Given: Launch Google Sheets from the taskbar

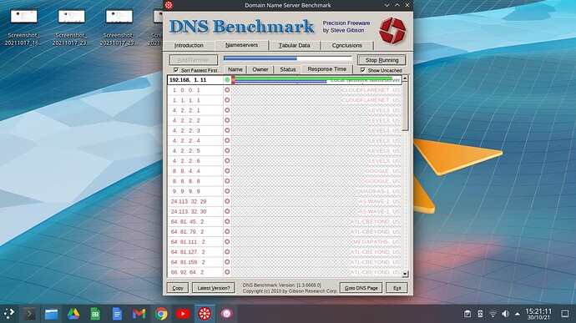Looking at the screenshot, I should [x=95, y=314].
